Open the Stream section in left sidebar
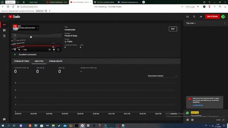This screenshot has height=128, width=228. click(x=4, y=25)
